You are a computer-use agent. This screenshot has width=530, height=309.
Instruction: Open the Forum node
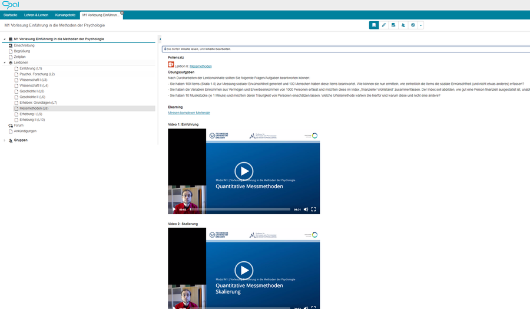click(x=19, y=126)
